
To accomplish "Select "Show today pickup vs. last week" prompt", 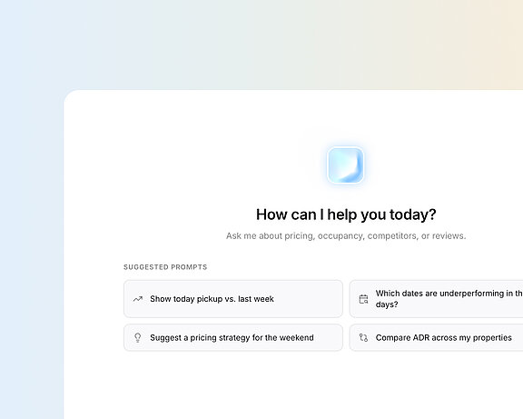I will tap(233, 299).
